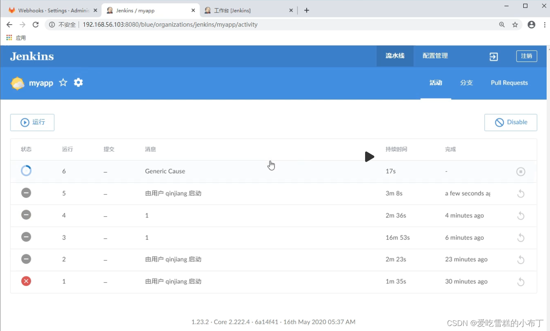Stop run 6 with the stop icon
The image size is (550, 331).
[521, 172]
